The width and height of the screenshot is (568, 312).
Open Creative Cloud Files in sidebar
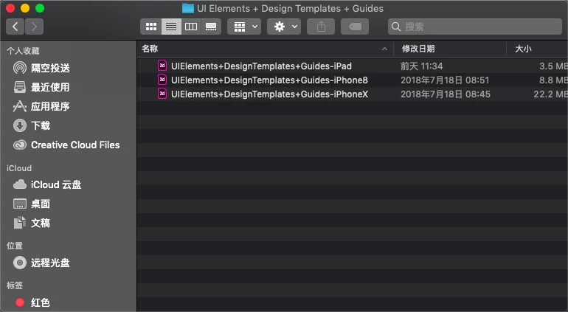tap(75, 145)
